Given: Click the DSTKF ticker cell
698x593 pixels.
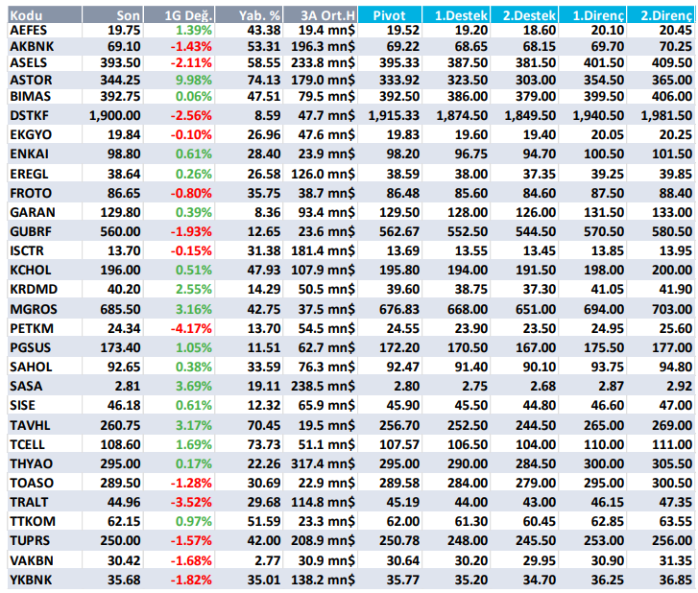Looking at the screenshot, I should point(29,116).
